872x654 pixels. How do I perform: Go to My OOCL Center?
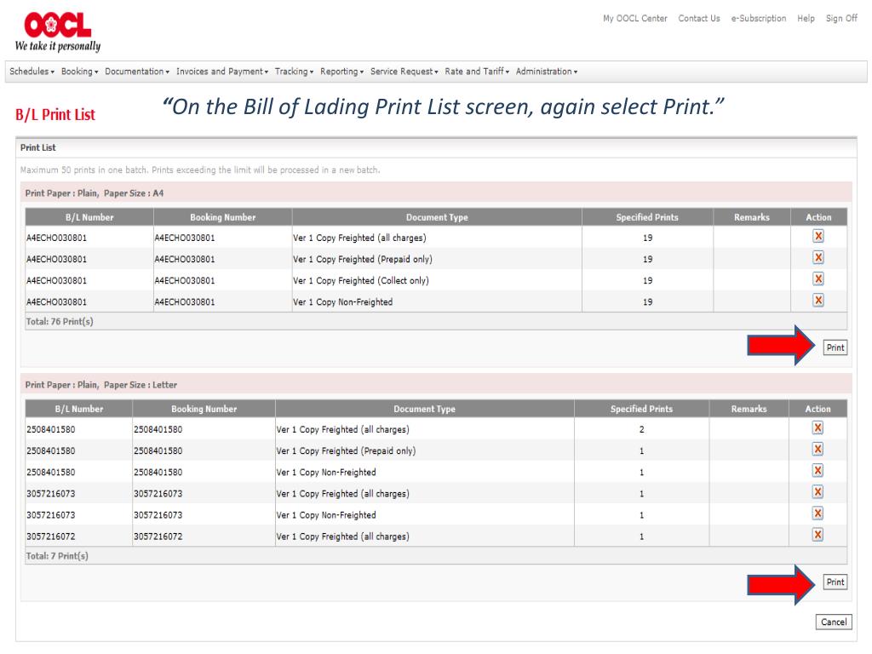(635, 19)
